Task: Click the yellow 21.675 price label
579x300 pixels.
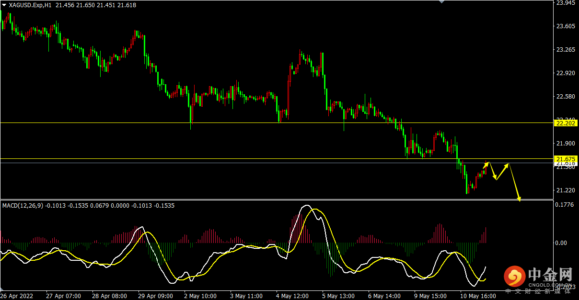Action: pyautogui.click(x=564, y=158)
